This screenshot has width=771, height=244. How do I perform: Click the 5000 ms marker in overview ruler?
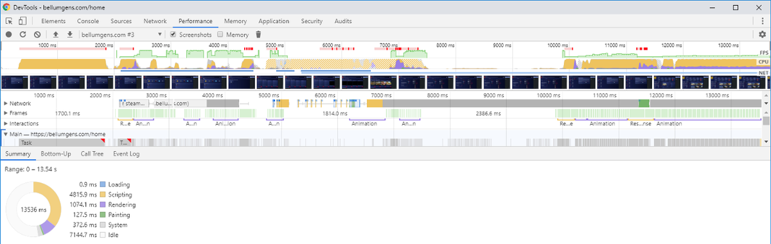pyautogui.click(x=275, y=45)
